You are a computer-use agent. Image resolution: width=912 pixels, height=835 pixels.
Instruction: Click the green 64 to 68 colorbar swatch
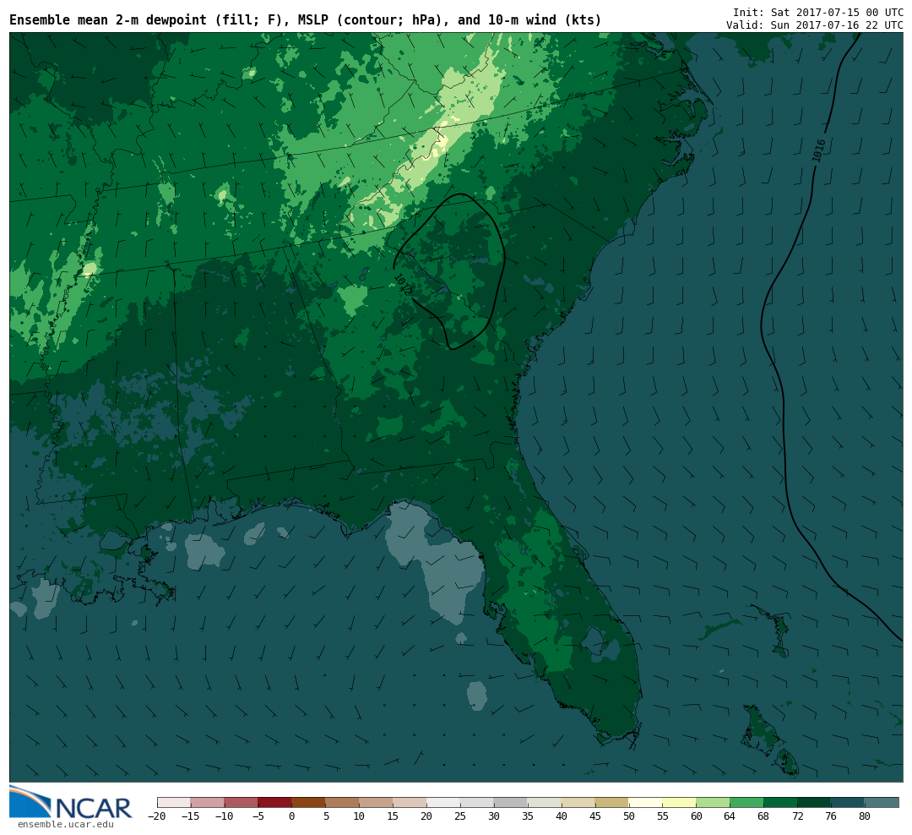746,802
